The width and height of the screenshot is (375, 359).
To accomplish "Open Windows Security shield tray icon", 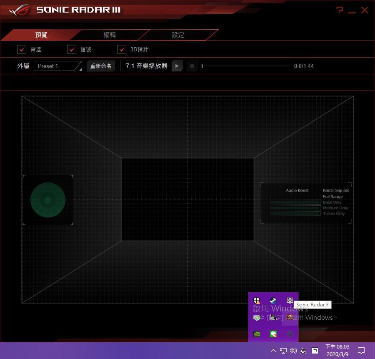I will [x=257, y=301].
